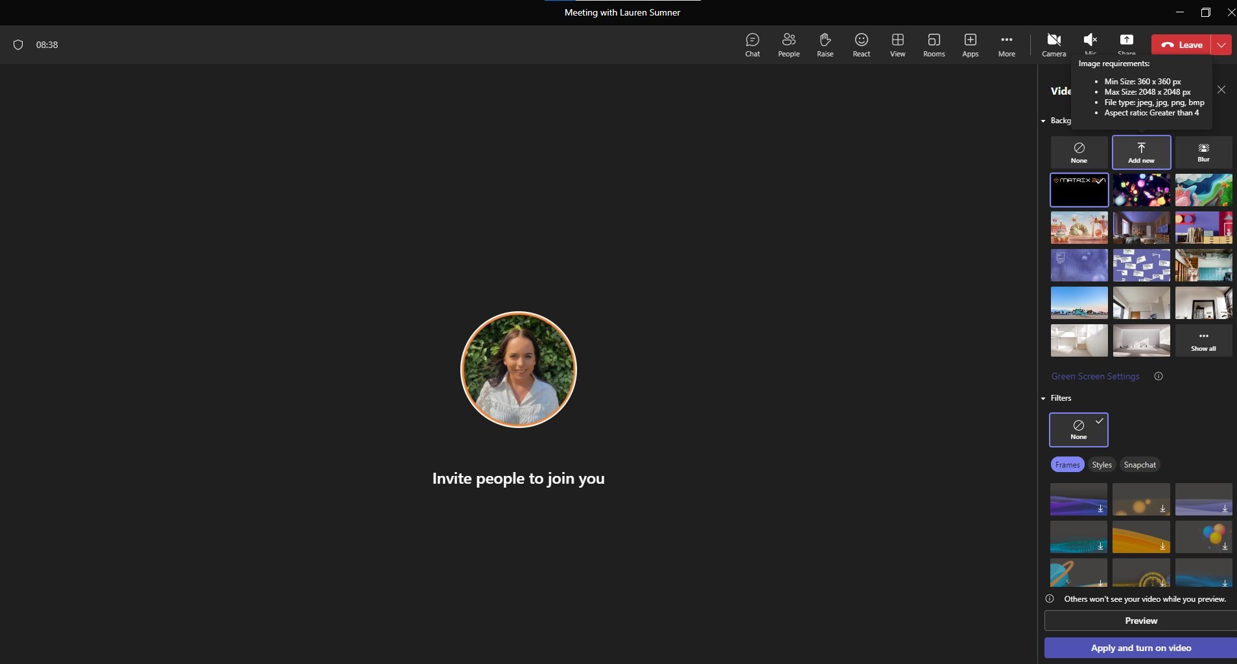
Task: Open the React reactions menu
Action: [x=861, y=44]
